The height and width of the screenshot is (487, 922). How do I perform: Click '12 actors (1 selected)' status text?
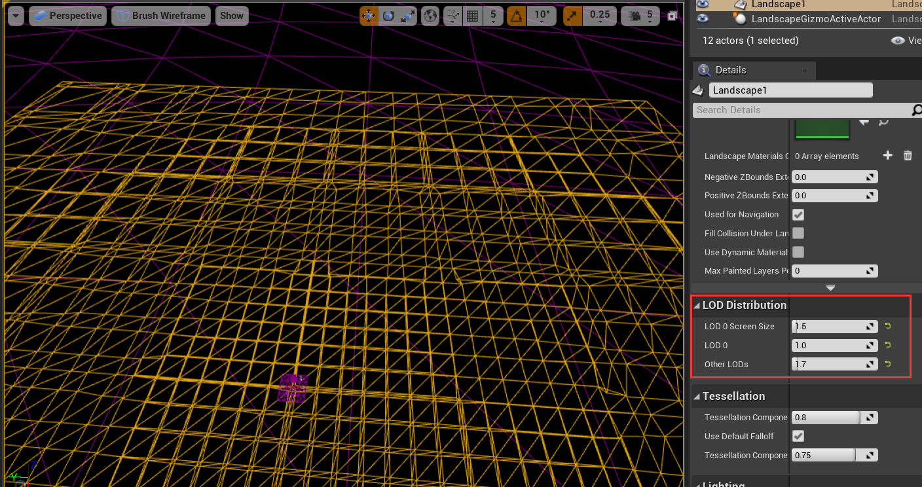tap(750, 41)
